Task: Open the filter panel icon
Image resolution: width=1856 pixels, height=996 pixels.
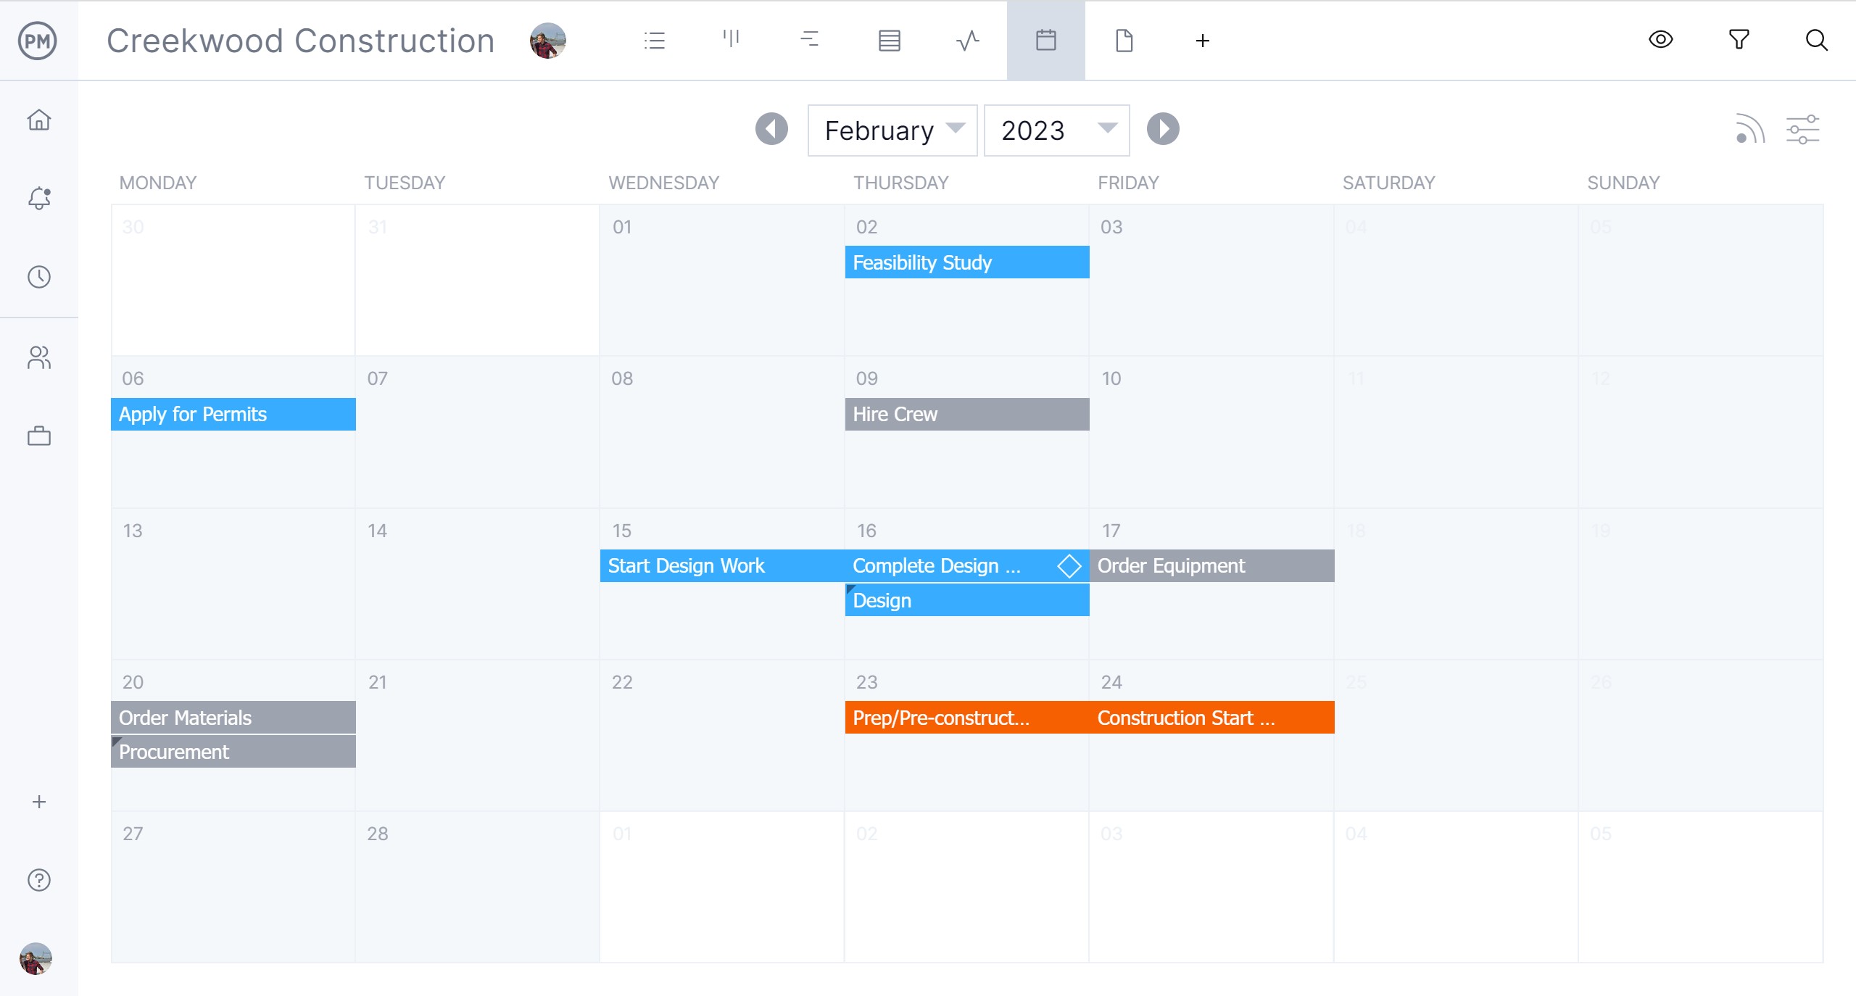Action: click(x=1739, y=41)
